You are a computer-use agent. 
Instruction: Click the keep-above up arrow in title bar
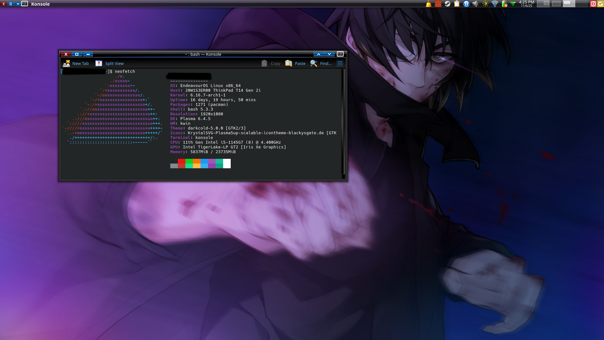coord(319,54)
